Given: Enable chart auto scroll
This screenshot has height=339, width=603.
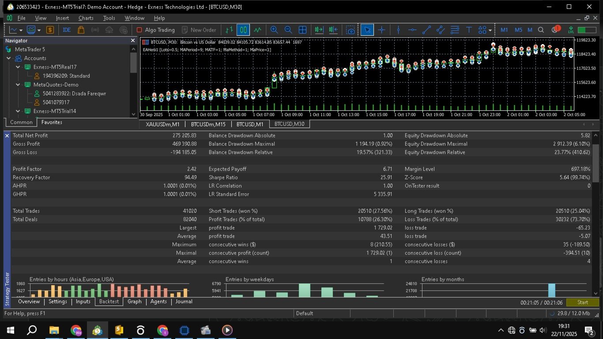Looking at the screenshot, I should click(319, 30).
